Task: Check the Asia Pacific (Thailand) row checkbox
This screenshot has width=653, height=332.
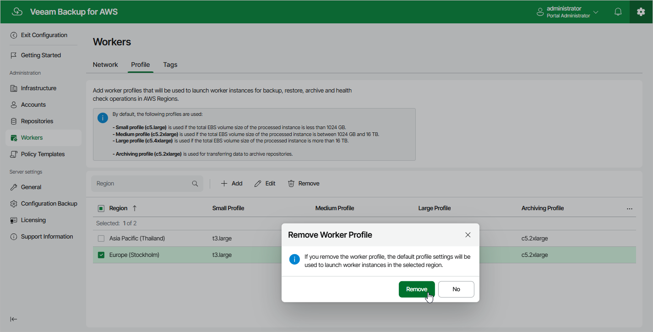Action: point(101,239)
